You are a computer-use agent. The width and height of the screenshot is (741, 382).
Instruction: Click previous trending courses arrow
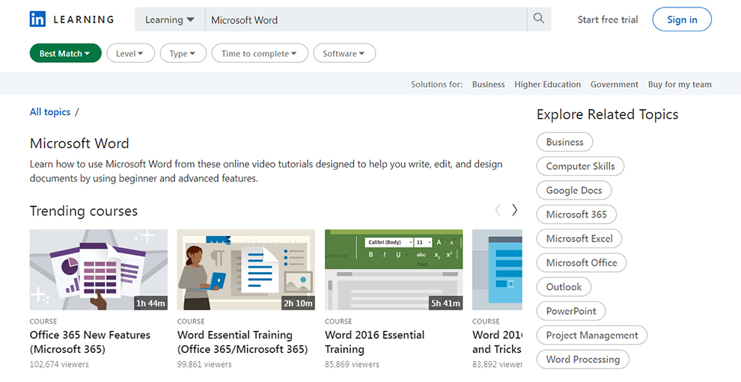tap(498, 210)
